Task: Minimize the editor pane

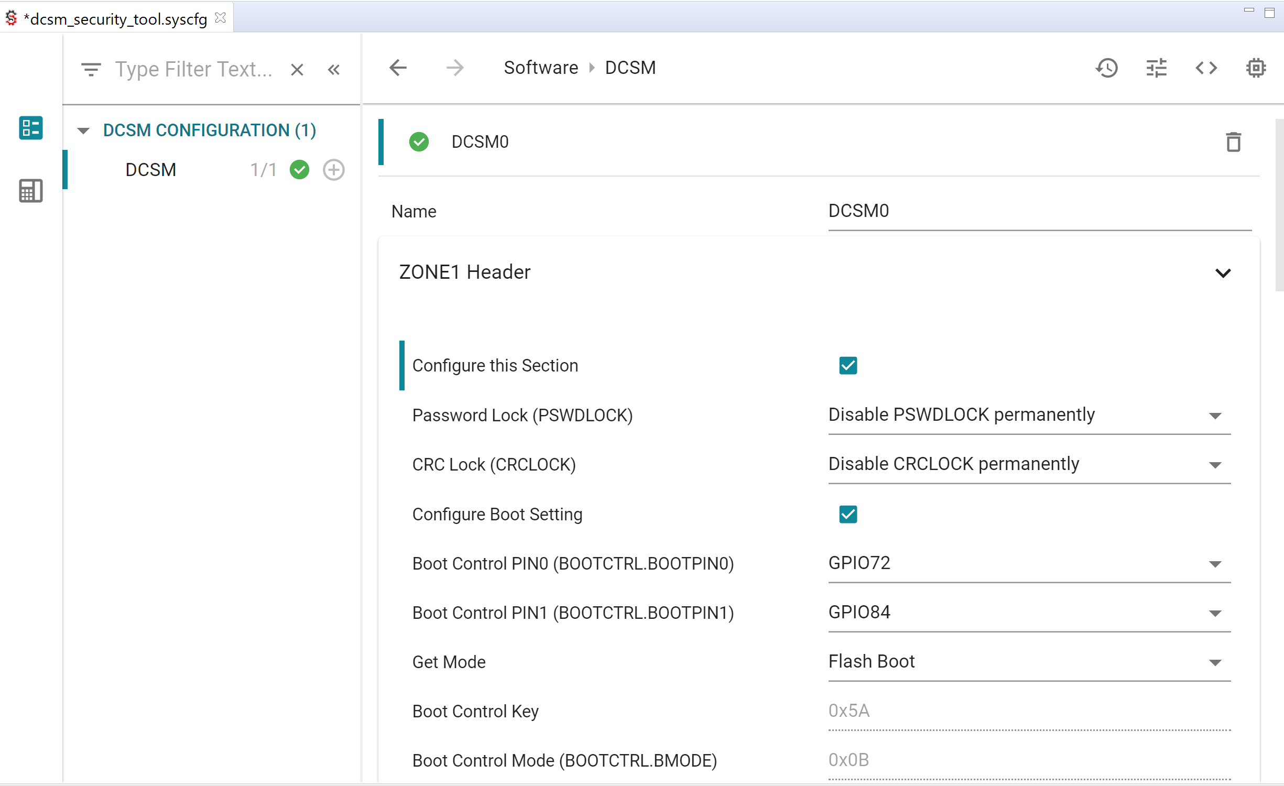Action: tap(1249, 10)
